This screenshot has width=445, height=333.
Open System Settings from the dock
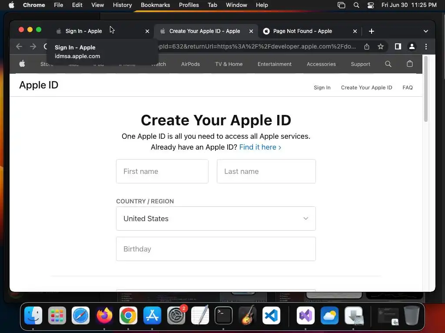(x=176, y=315)
